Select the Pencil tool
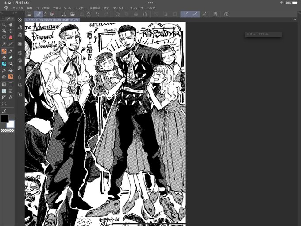Viewport: 301px width, 226px height. [x=11, y=51]
